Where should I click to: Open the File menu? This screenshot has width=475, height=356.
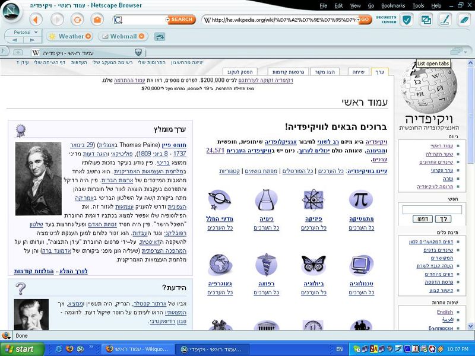tap(324, 6)
